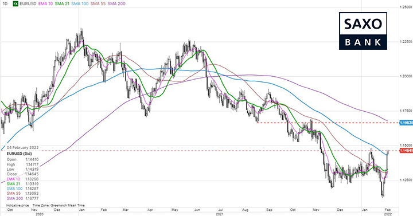Open the 1D timeframe selector
This screenshot has height=216, width=413.
[x=5, y=3]
